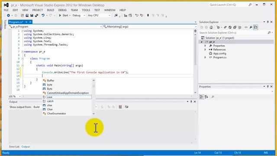Click the Save All toolbar icon
The height and width of the screenshot is (156, 277).
point(36,16)
